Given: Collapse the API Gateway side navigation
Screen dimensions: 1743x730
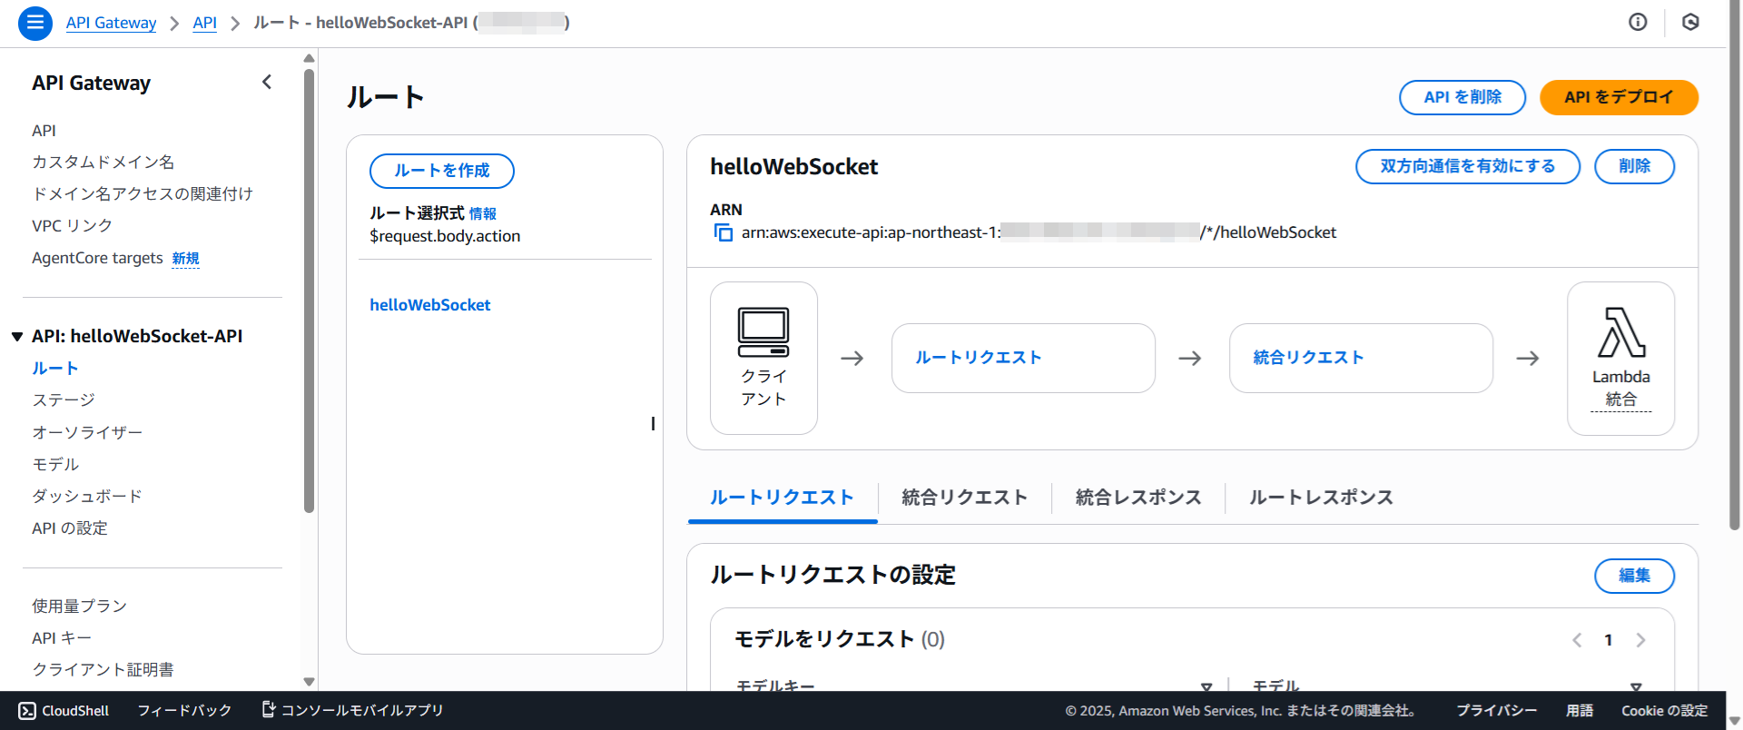Looking at the screenshot, I should (267, 83).
